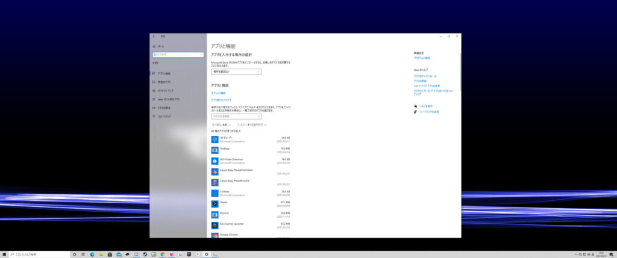Go to ホーム (Home) in settings sidebar
Screen dimensions: 617x258
click(159, 46)
